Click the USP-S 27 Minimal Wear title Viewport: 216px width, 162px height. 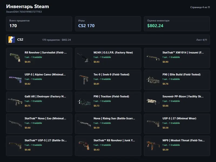coord(179,118)
